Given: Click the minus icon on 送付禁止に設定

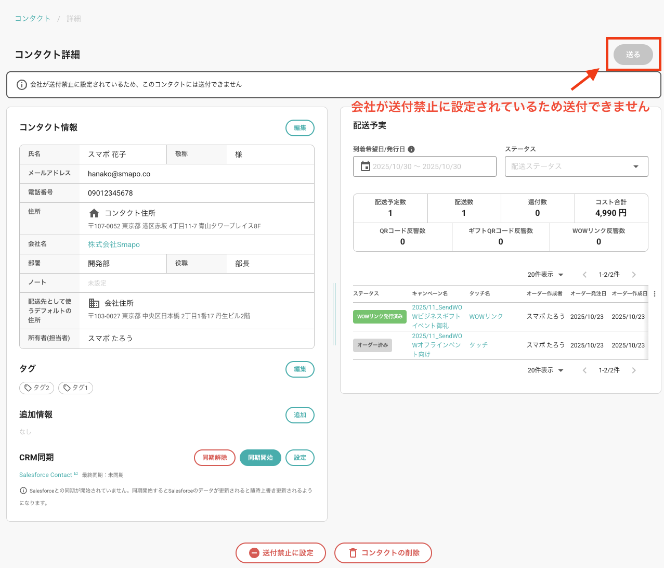Looking at the screenshot, I should [254, 553].
